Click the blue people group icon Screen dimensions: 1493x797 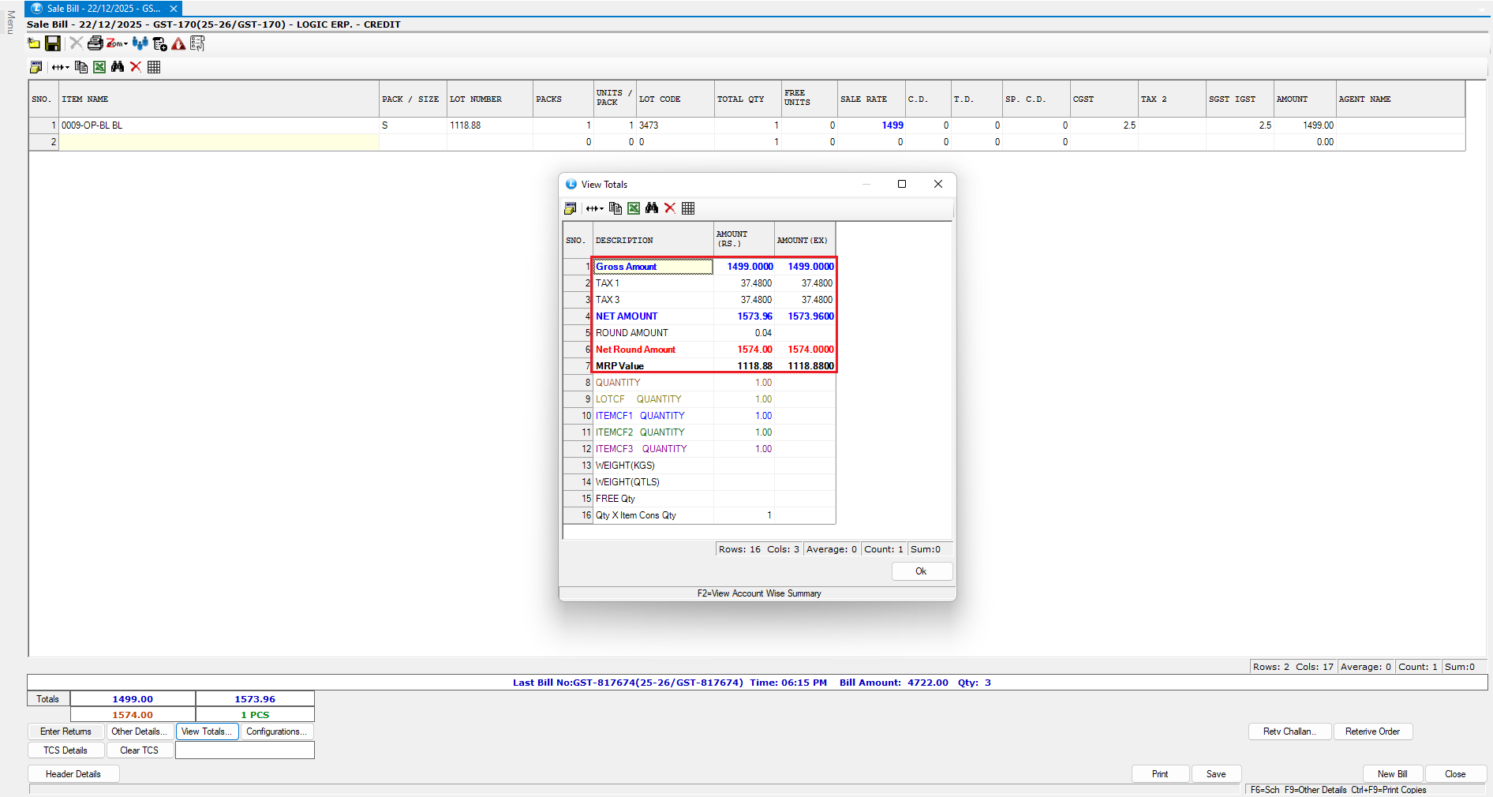[x=140, y=44]
